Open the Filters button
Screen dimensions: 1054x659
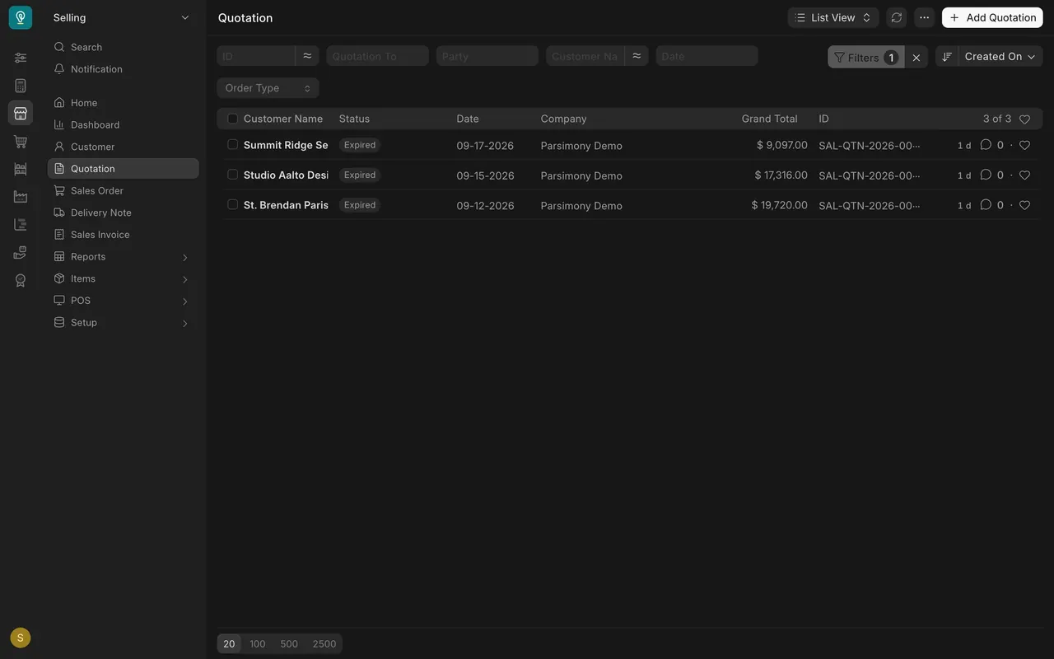coord(865,57)
